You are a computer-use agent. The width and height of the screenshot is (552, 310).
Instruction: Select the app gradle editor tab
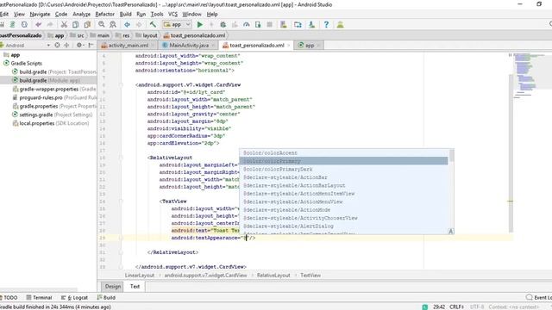pos(309,46)
